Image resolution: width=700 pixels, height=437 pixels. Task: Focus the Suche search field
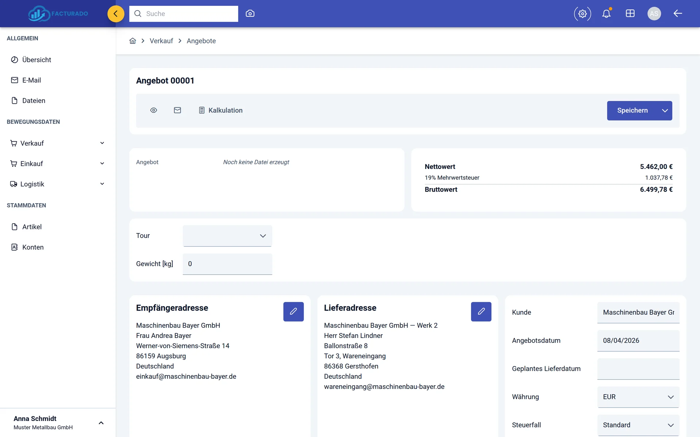[x=184, y=13]
